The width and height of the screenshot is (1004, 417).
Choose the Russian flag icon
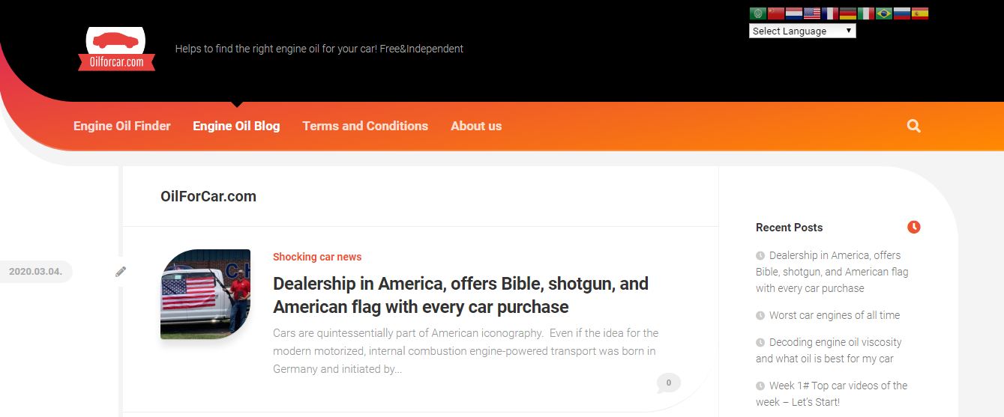pos(901,13)
